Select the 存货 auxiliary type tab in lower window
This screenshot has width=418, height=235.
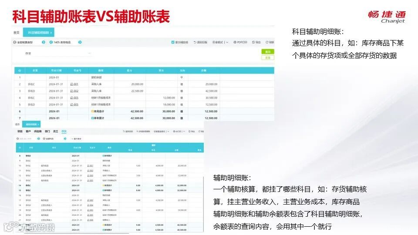[64, 131]
